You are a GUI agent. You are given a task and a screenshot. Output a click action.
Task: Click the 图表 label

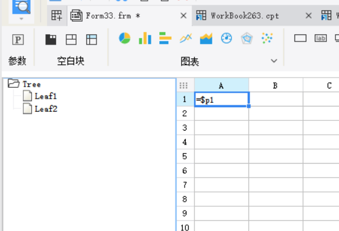[190, 61]
